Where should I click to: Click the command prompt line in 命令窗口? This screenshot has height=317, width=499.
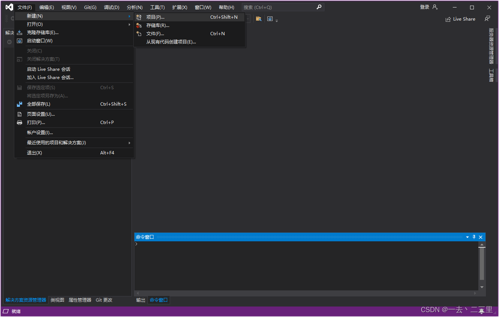pyautogui.click(x=306, y=244)
